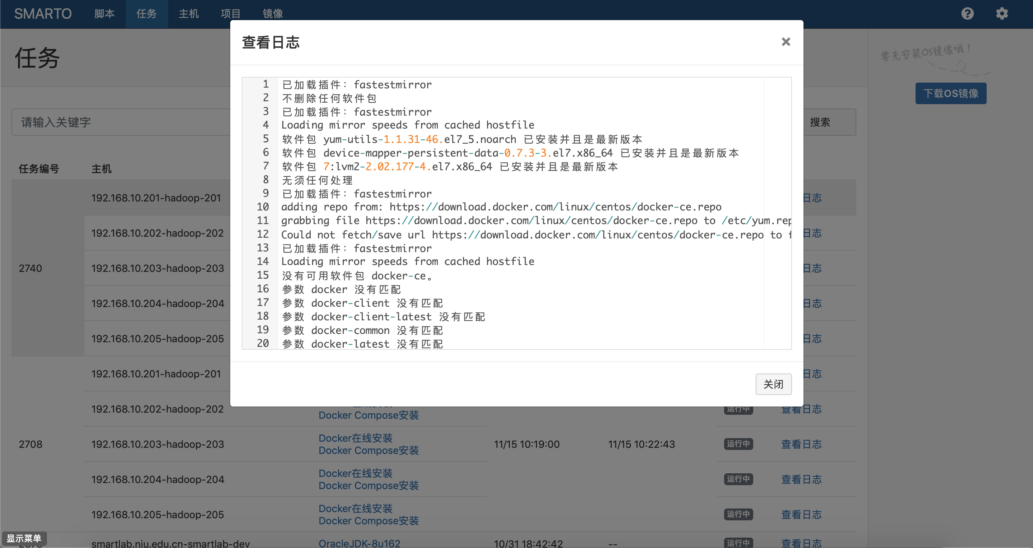Click the 运行中 status badge for hadoop-204

pyautogui.click(x=738, y=479)
